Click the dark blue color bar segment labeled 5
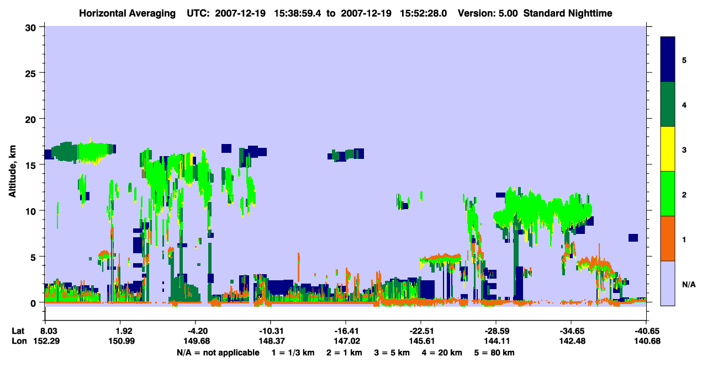Viewport: 718px width, 368px height. (x=668, y=60)
